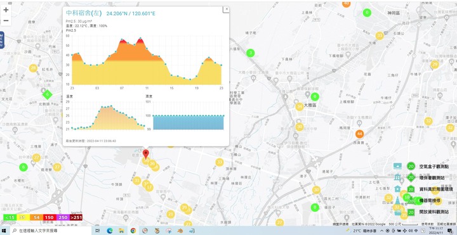The width and height of the screenshot is (457, 235).
Task: Open Google Chrome from the taskbar
Action: point(133,231)
